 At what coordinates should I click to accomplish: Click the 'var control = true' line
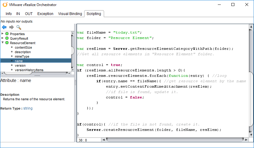(100, 65)
